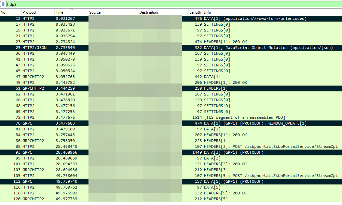This screenshot has width=342, height=205.
Task: Select packet 66 at time 3.476820
Action: coord(171,100)
